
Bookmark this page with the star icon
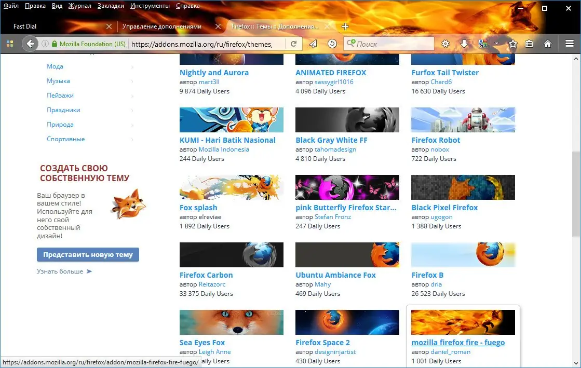tap(513, 44)
